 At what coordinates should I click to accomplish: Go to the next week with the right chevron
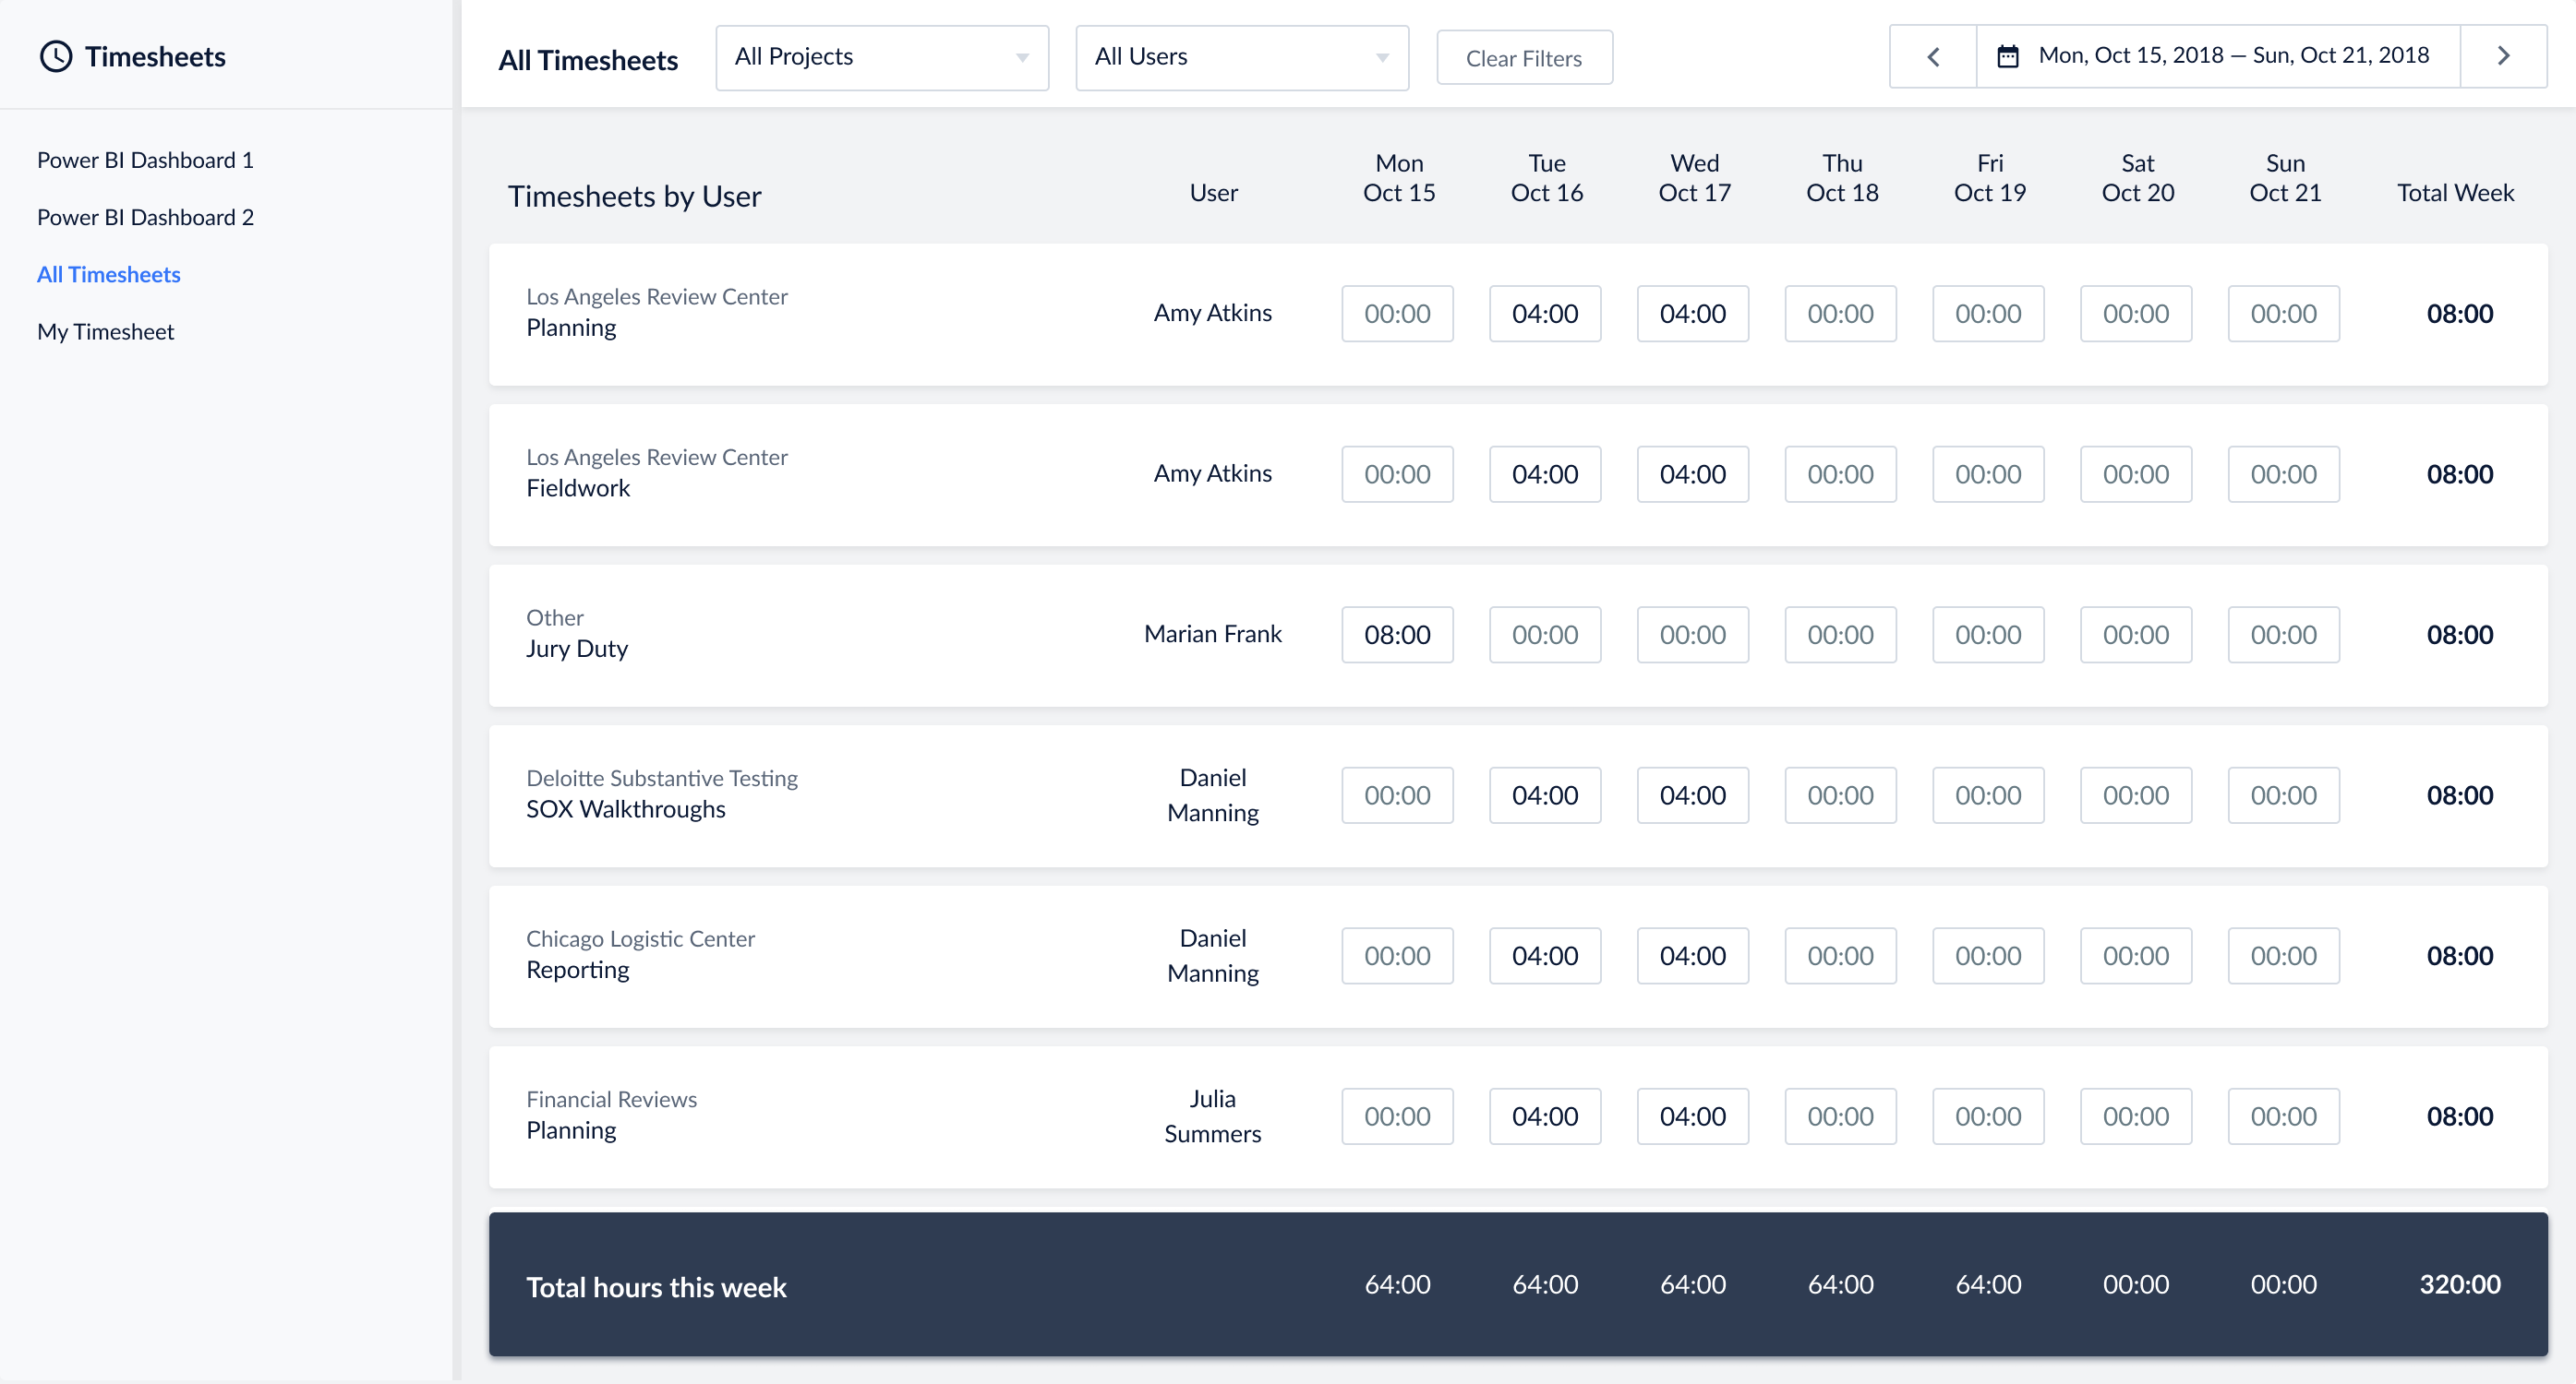[x=2503, y=56]
